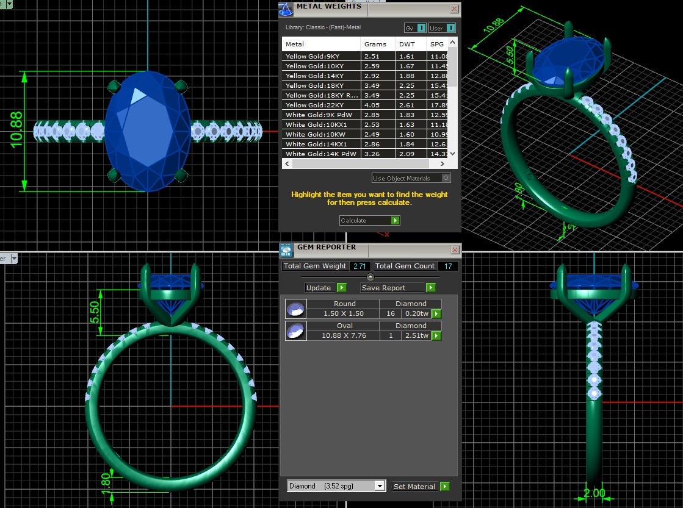Select White Gold:14K PdW row

pyautogui.click(x=322, y=154)
